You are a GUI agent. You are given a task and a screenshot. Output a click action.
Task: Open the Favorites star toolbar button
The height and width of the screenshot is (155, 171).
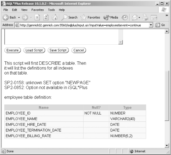point(90,17)
